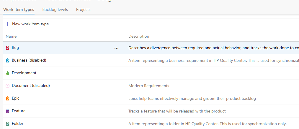This screenshot has height=129, width=299.
Task: Open the Bug row's ellipsis menu
Action: click(x=116, y=48)
